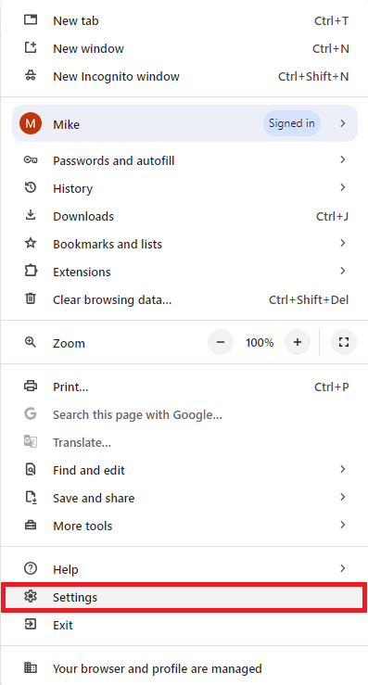Expand the Passwords and autofill submenu chevron
Image resolution: width=368 pixels, height=685 pixels.
[343, 159]
